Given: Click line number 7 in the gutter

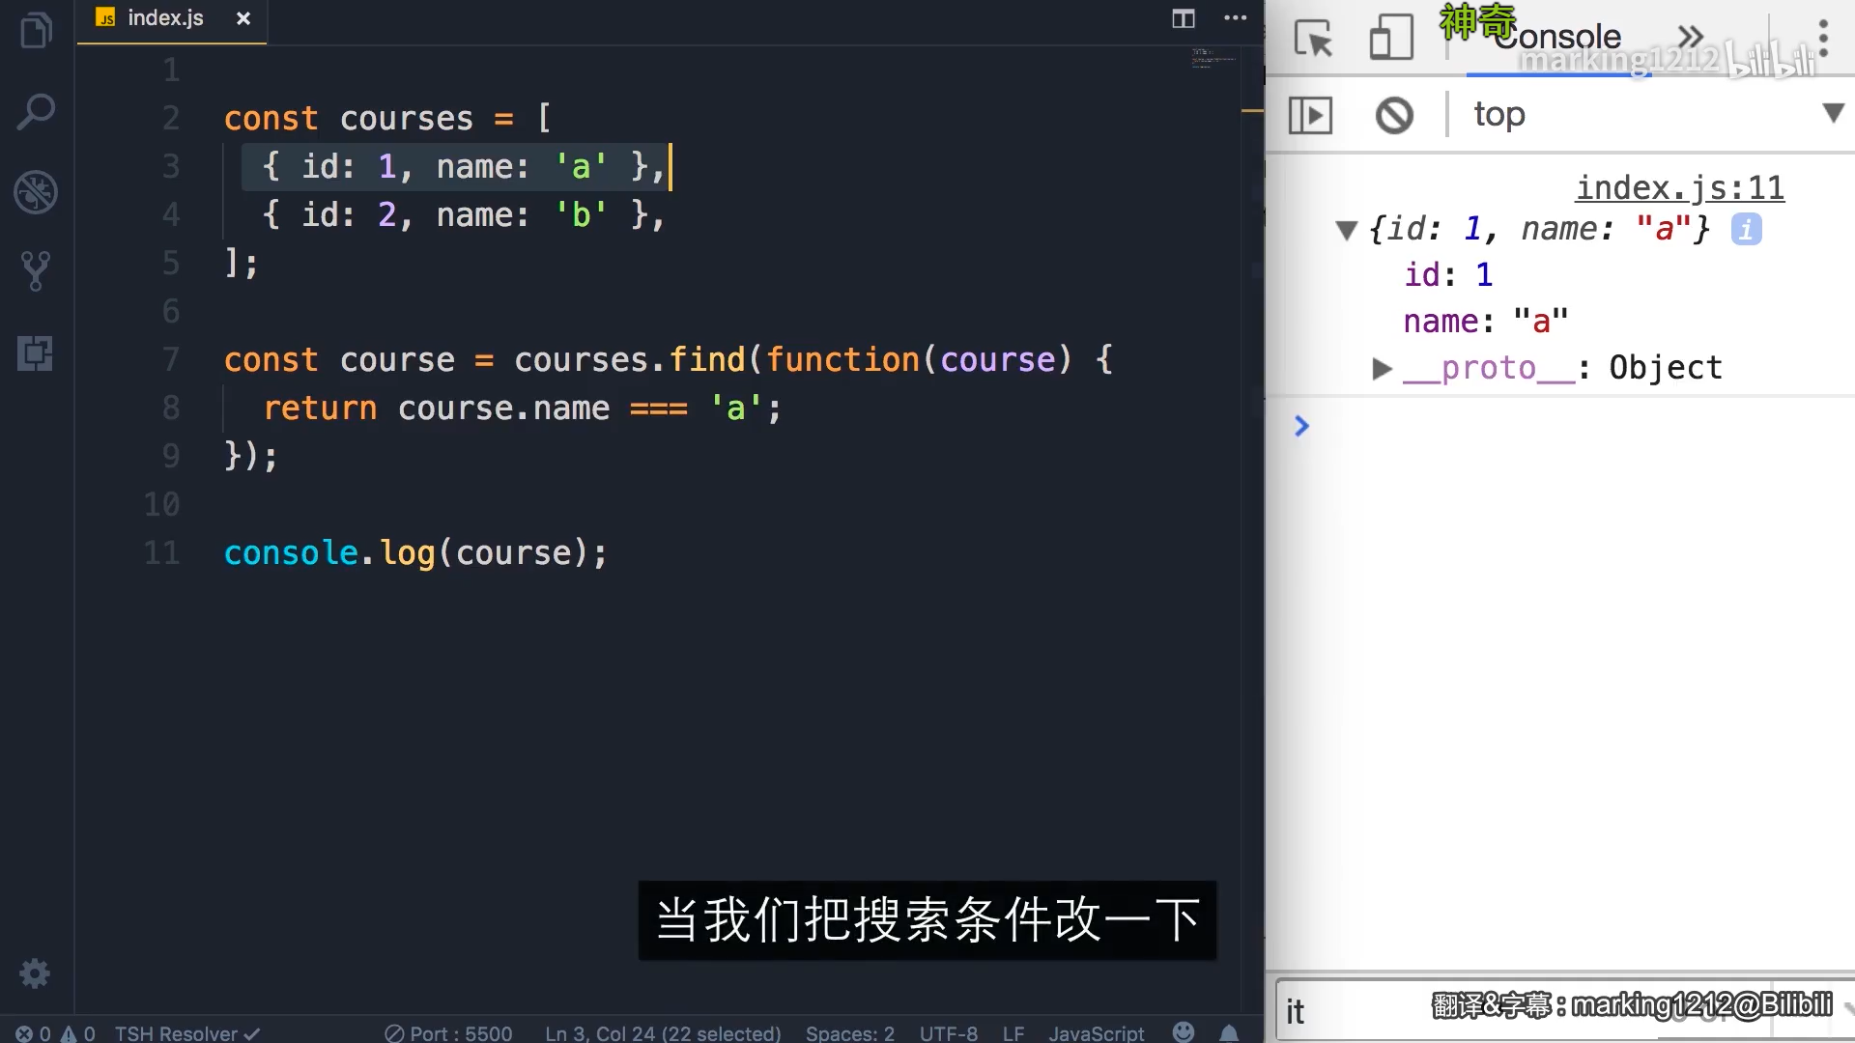Looking at the screenshot, I should 170,359.
